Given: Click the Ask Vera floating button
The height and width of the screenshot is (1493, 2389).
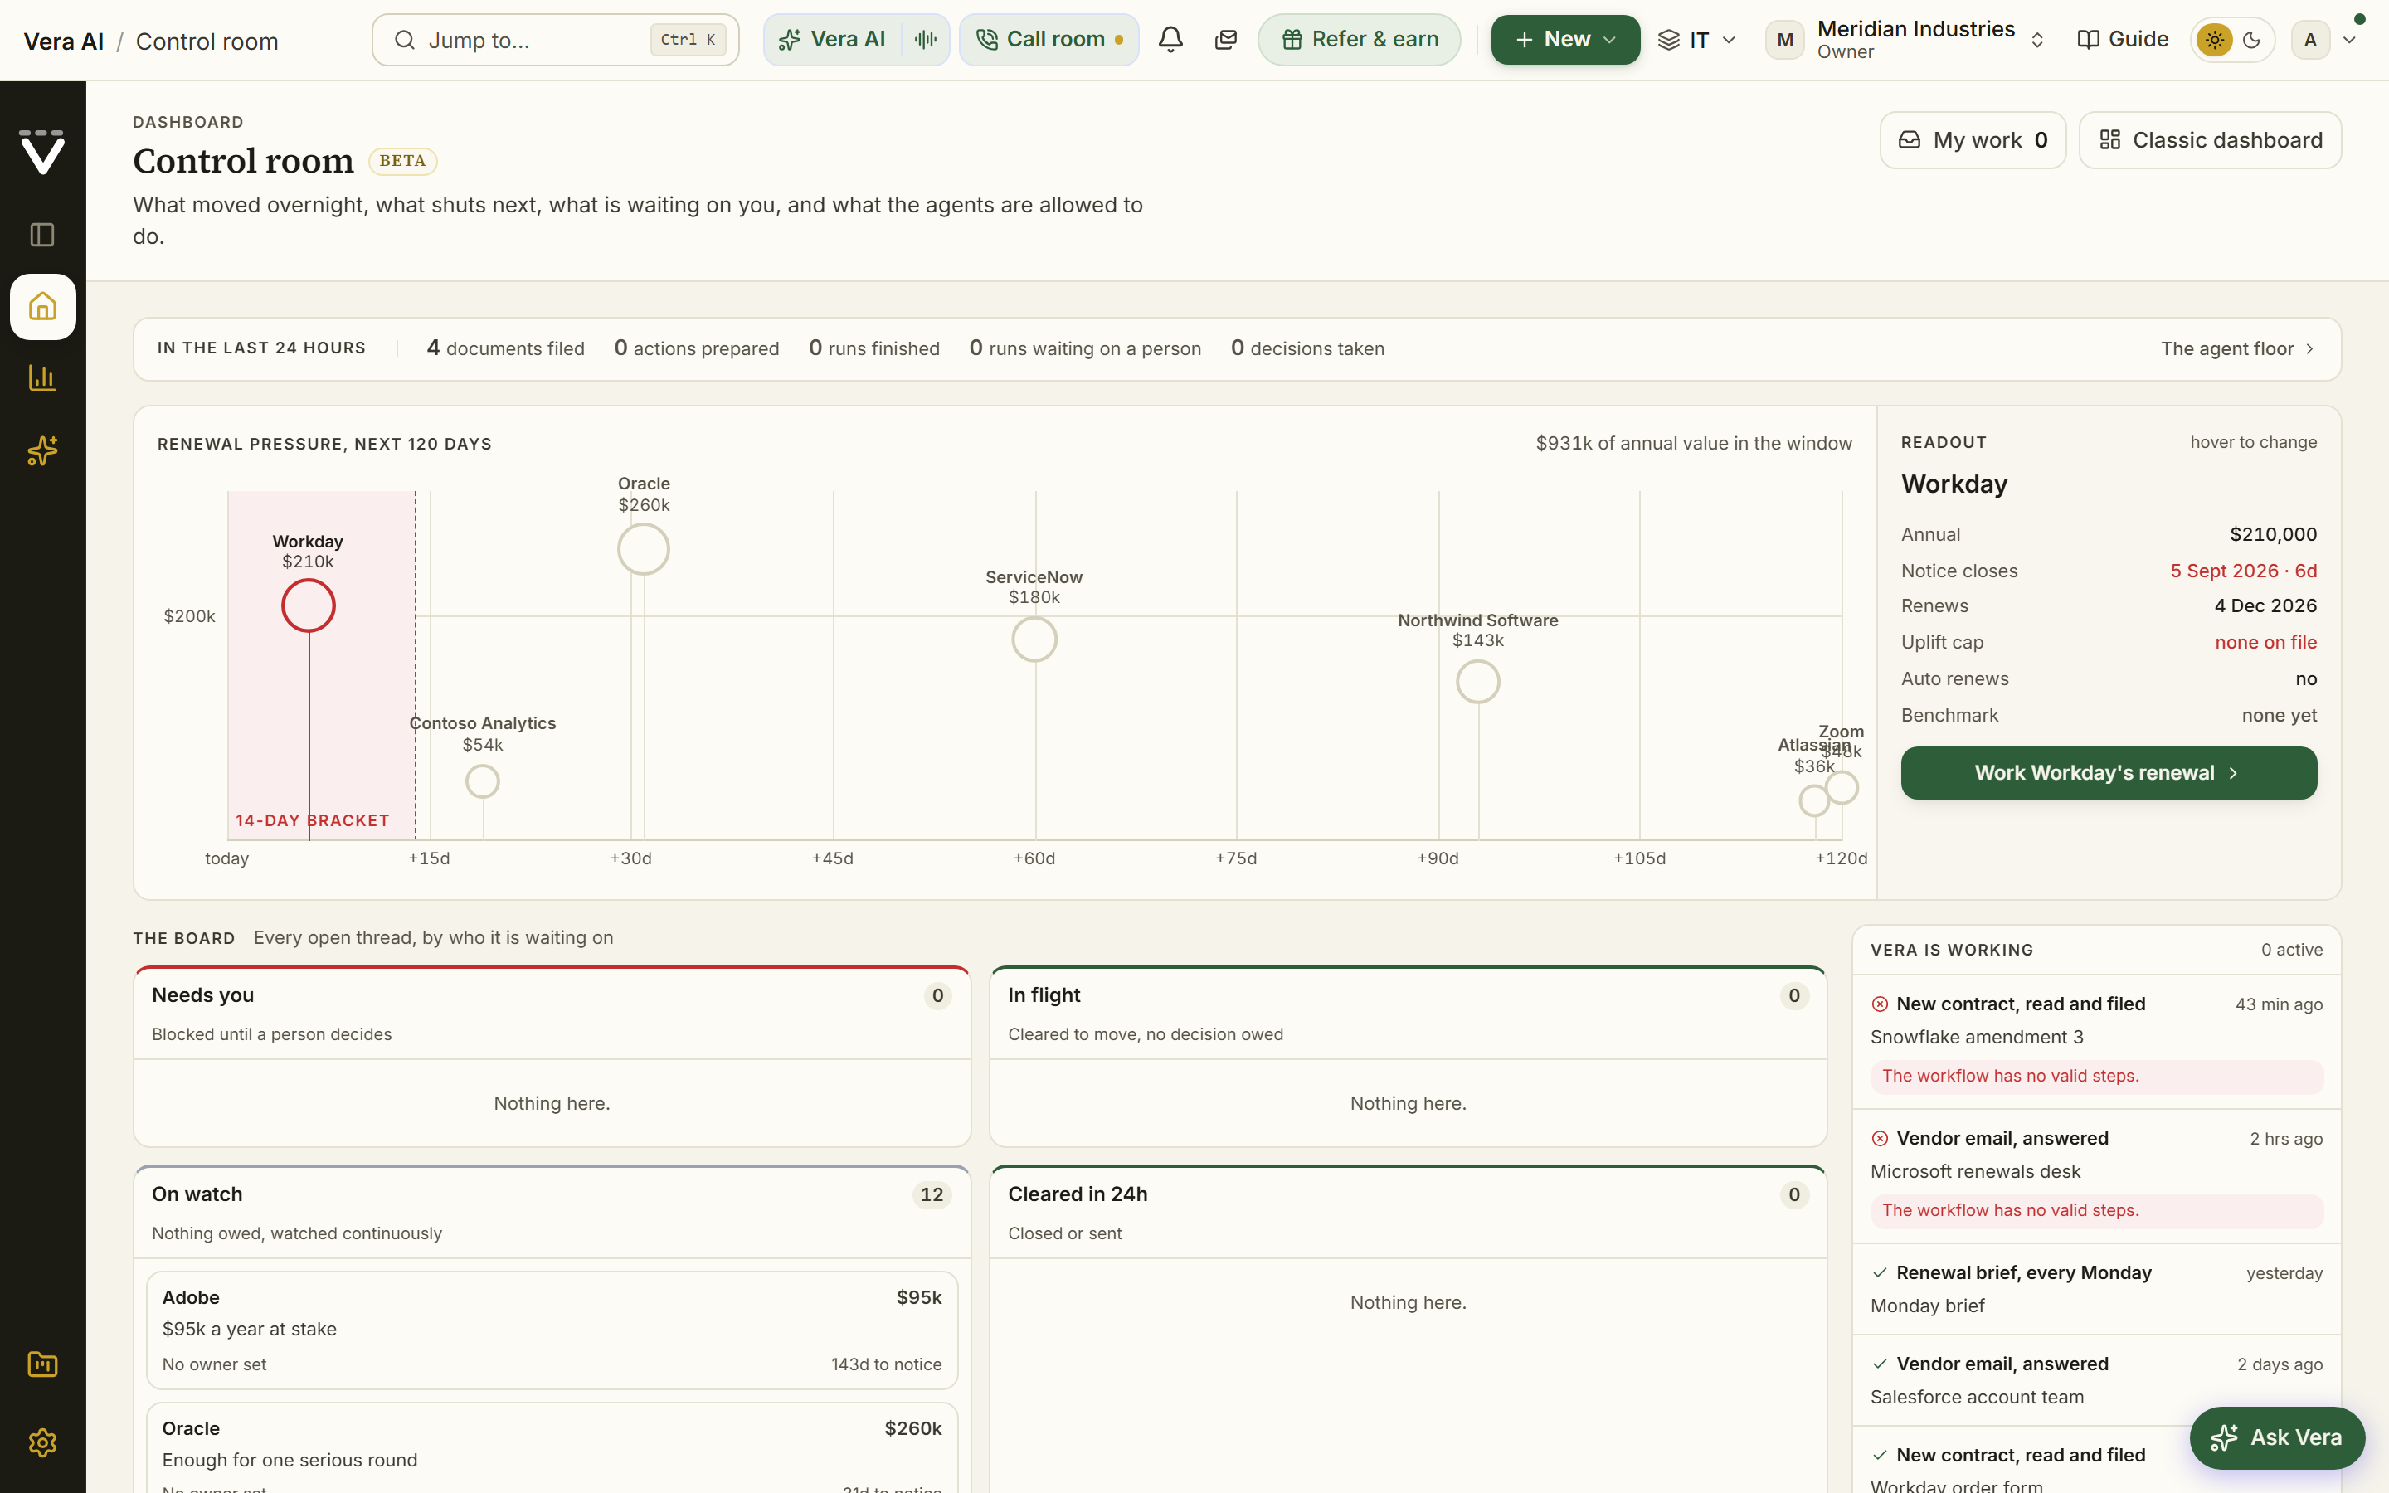Looking at the screenshot, I should tap(2276, 1437).
